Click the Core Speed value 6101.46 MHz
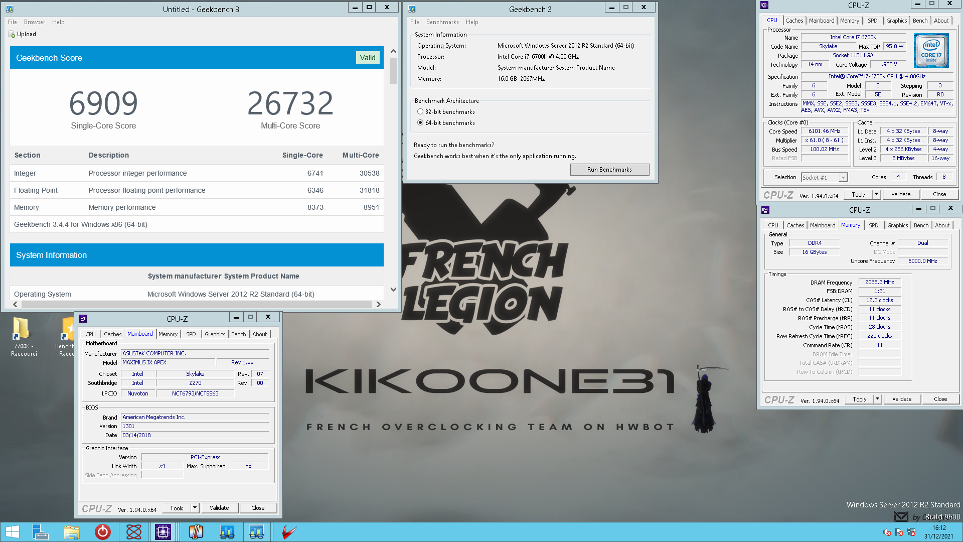The image size is (963, 542). pyautogui.click(x=824, y=131)
